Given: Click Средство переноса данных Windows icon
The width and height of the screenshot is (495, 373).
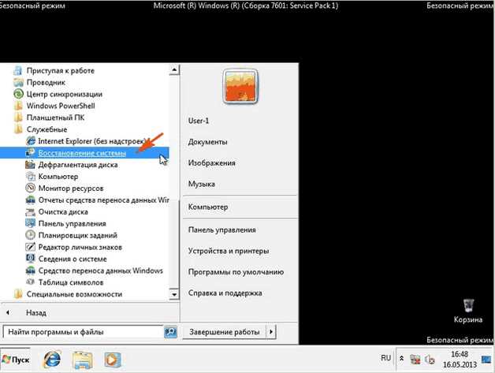Looking at the screenshot, I should click(30, 270).
